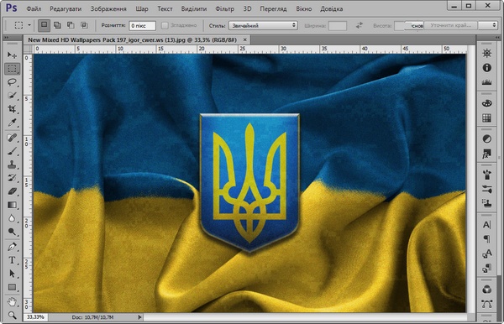Image resolution: width=504 pixels, height=324 pixels.
Task: Select the Eraser tool
Action: tap(12, 191)
